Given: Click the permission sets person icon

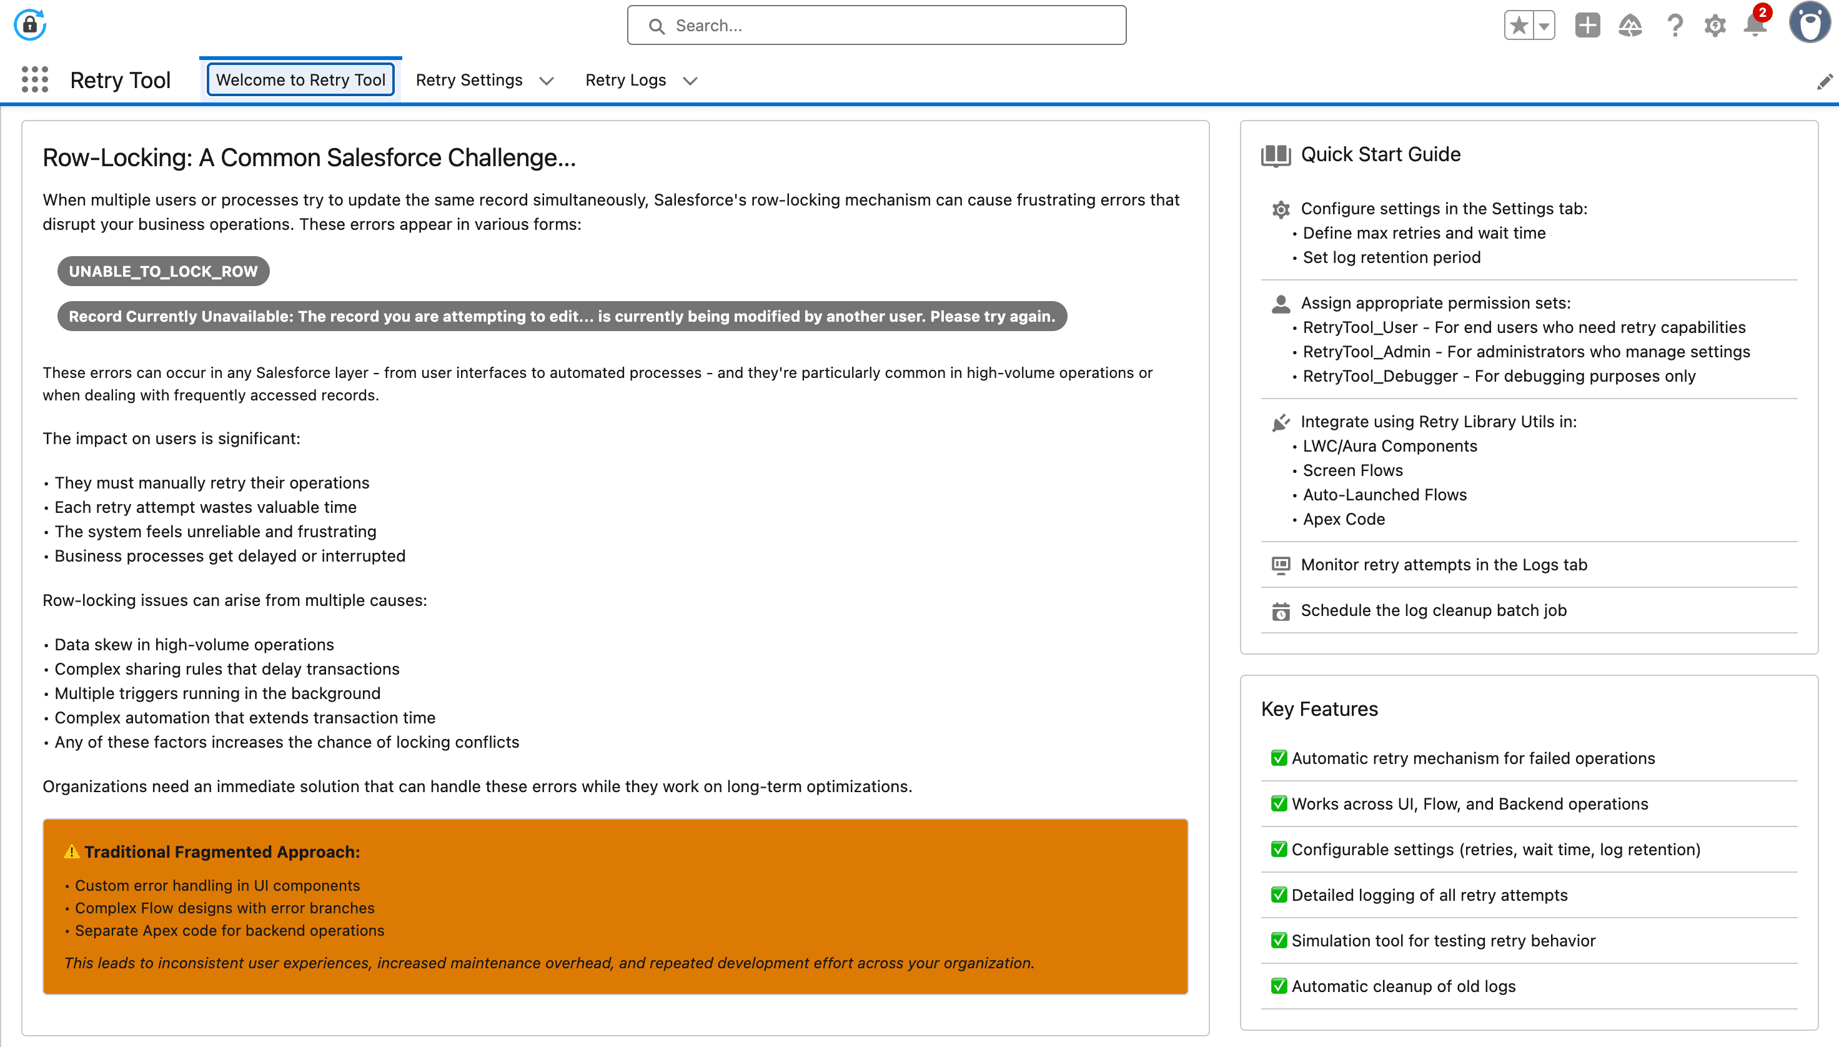Looking at the screenshot, I should tap(1281, 304).
